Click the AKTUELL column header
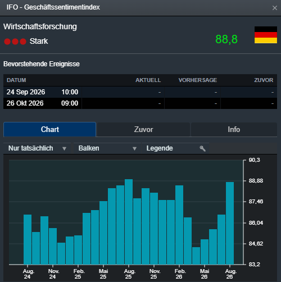Image resolution: width=281 pixels, height=282 pixels. click(x=148, y=80)
